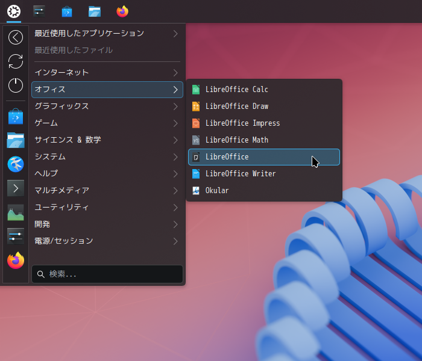Select highlighted LibreOffice text label
Screen dimensions: 422x361
coord(227,157)
